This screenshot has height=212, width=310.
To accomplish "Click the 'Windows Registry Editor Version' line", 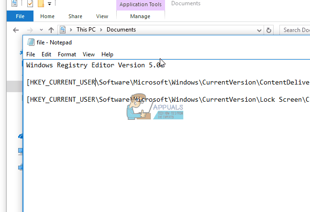I will pos(95,65).
